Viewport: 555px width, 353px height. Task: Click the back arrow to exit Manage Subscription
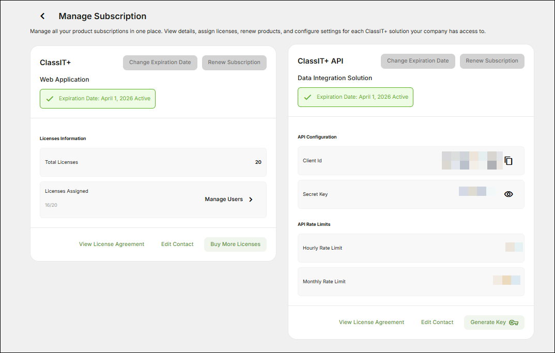click(x=42, y=16)
